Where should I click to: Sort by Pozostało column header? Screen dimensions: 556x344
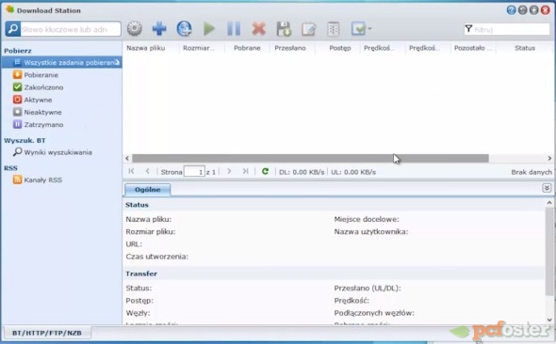473,48
